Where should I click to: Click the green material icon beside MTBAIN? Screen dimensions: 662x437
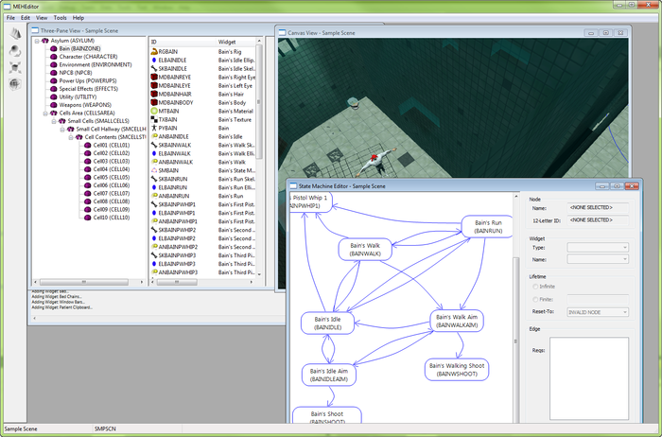pos(154,111)
